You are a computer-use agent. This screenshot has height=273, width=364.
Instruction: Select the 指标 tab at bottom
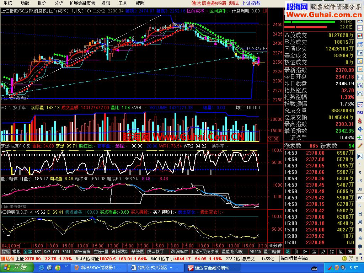click(x=6, y=252)
